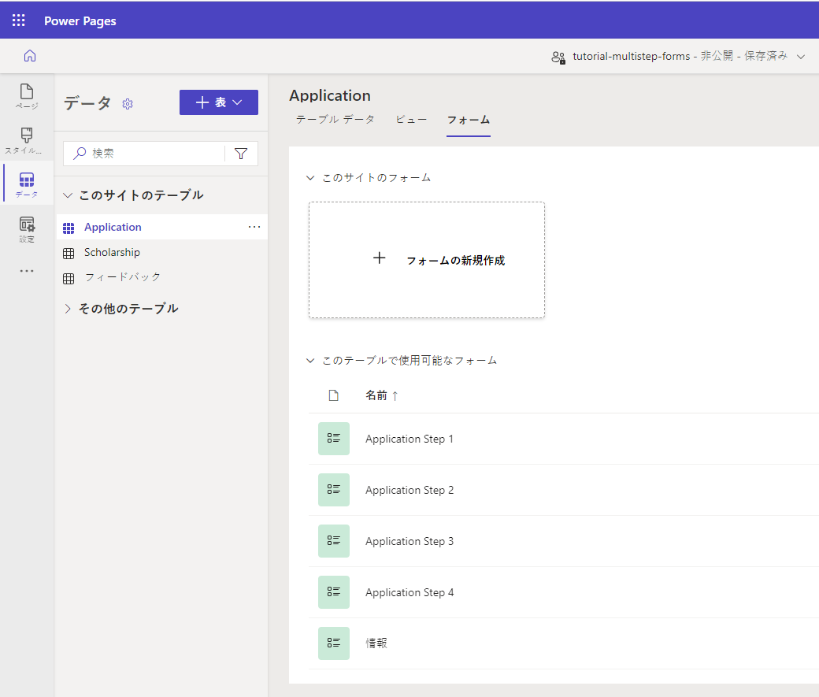Open ellipsis menu for the Application table
Image resolution: width=819 pixels, height=697 pixels.
pyautogui.click(x=254, y=227)
